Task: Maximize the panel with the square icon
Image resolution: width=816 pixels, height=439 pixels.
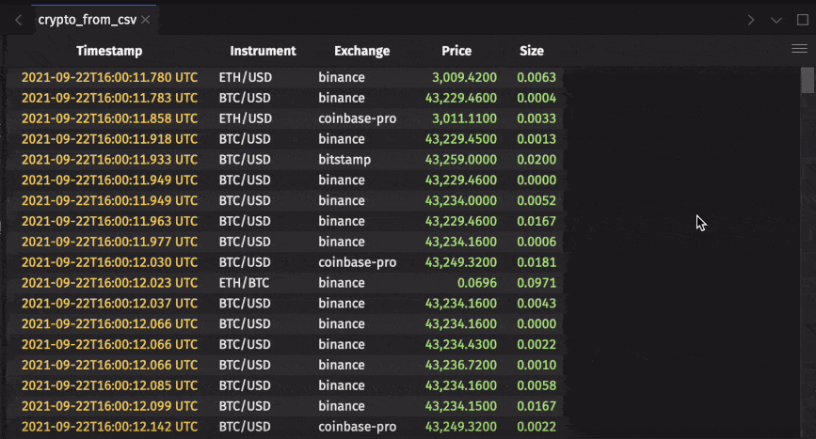Action: [802, 20]
